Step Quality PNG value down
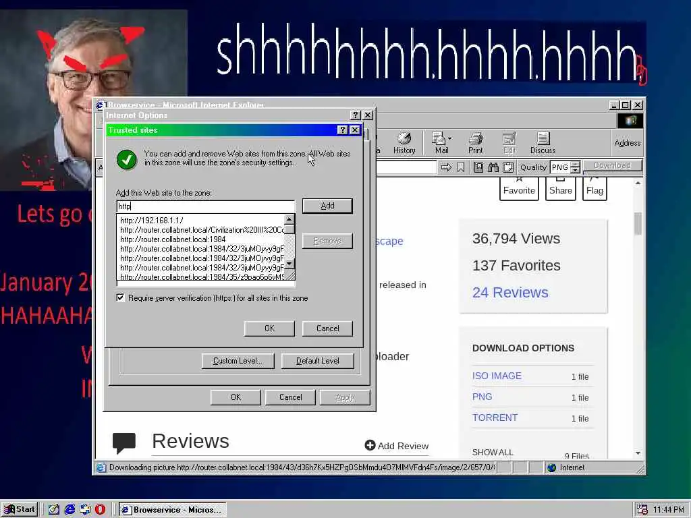 (x=575, y=170)
